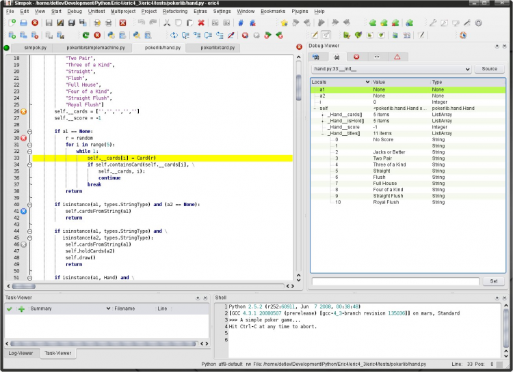
Task: Toggle the breakpoint marker on line 30
Action: (23, 138)
